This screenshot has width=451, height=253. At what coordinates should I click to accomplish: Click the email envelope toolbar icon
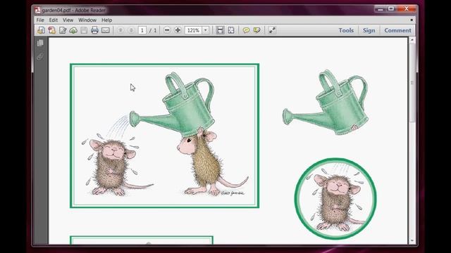(x=106, y=30)
